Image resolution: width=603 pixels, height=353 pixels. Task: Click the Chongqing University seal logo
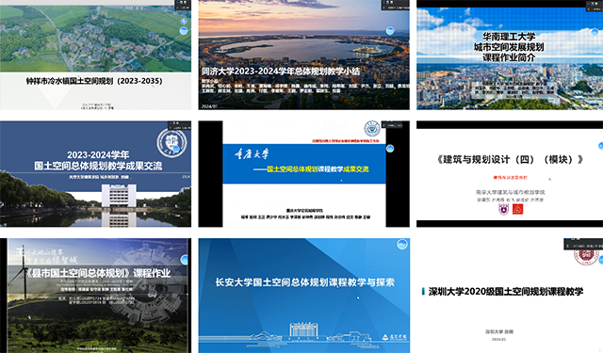[x=371, y=129]
